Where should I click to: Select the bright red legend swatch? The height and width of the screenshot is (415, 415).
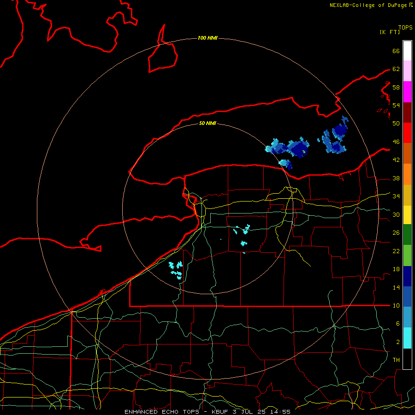407,133
